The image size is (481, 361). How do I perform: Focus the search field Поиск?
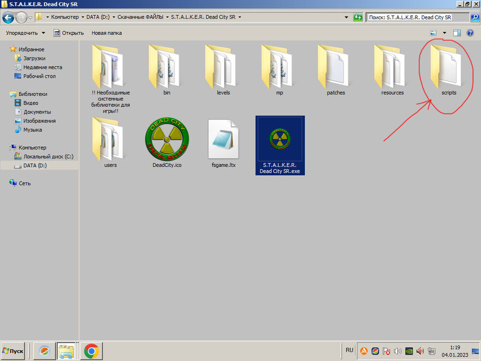pyautogui.click(x=418, y=17)
